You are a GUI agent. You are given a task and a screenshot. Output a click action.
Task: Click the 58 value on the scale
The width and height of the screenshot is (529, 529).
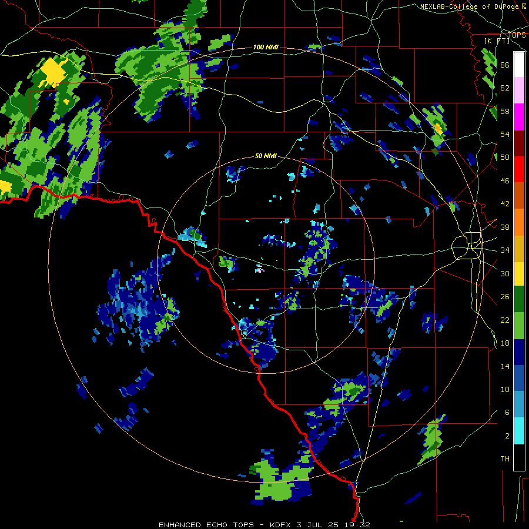click(505, 111)
